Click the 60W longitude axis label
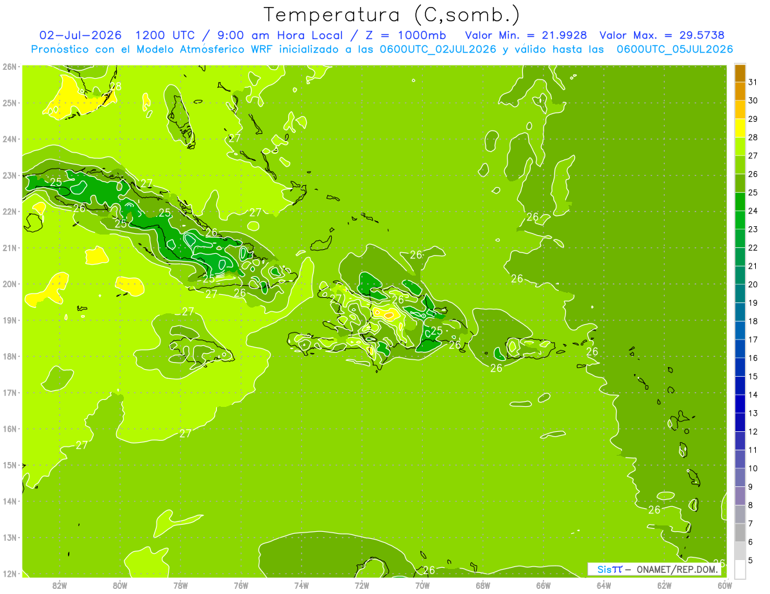The width and height of the screenshot is (770, 594). coord(725,584)
